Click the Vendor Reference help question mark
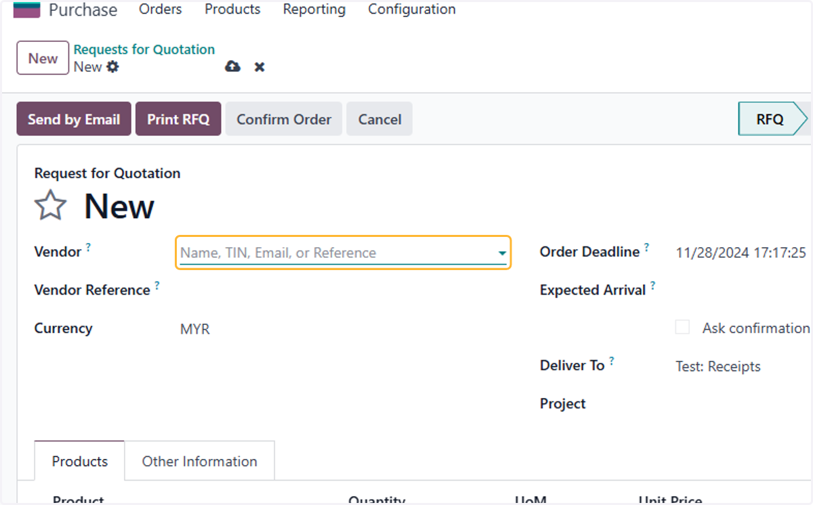 157,286
